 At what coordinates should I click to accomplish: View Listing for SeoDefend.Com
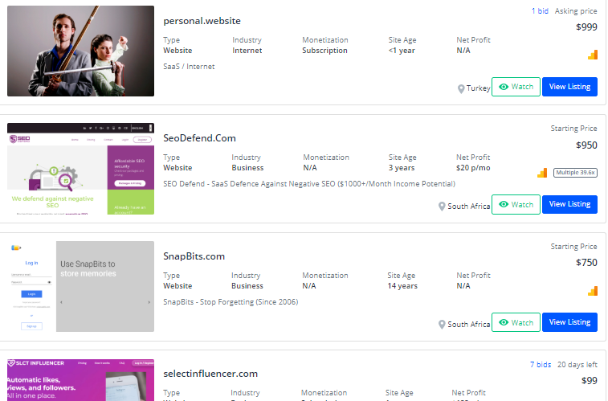click(x=569, y=204)
